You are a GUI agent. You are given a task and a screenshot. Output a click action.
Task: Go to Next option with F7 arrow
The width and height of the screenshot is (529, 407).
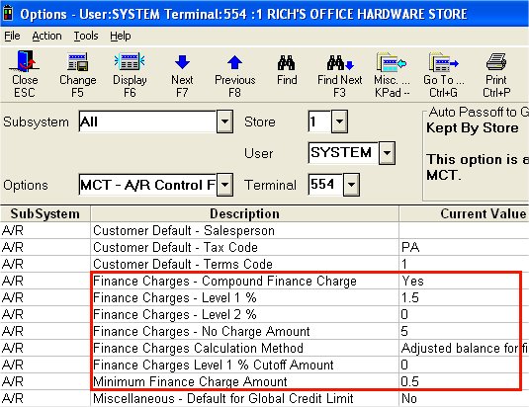click(182, 62)
